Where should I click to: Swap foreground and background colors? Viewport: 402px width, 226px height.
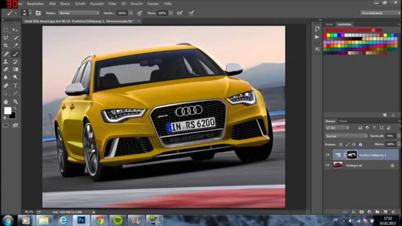[x=14, y=108]
